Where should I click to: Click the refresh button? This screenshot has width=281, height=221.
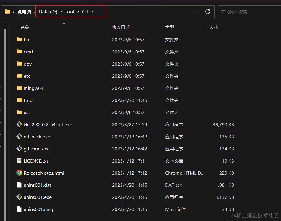[207, 12]
